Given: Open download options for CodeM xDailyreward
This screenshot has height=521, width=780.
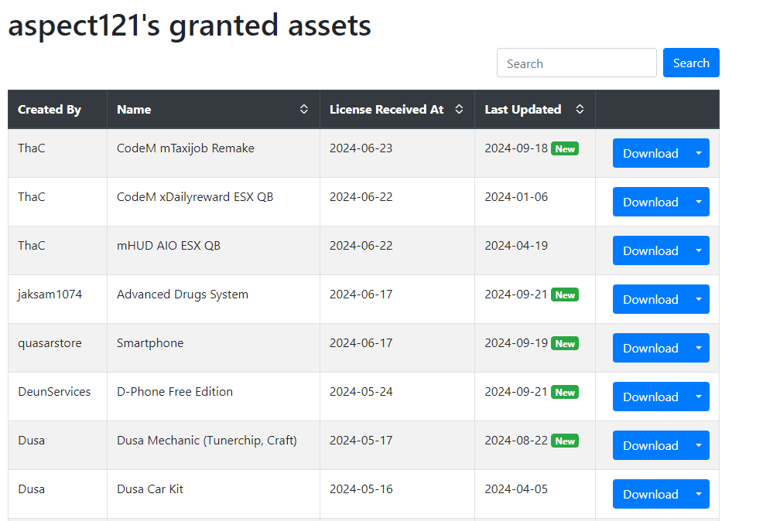Looking at the screenshot, I should pyautogui.click(x=699, y=202).
